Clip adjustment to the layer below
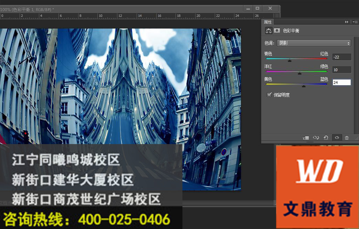Viewport: 359px width, 229px height. [306, 138]
